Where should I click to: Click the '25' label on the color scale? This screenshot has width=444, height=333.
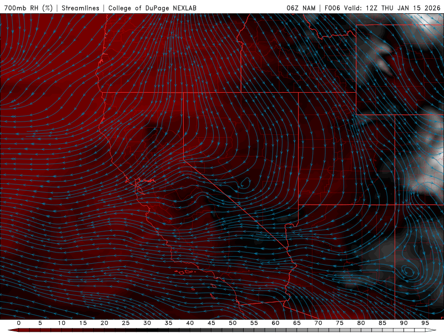(x=126, y=323)
